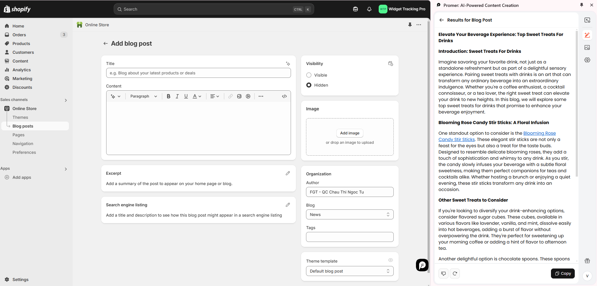Image resolution: width=597 pixels, height=286 pixels.
Task: Toggle bold formatting in Content editor
Action: (x=169, y=96)
